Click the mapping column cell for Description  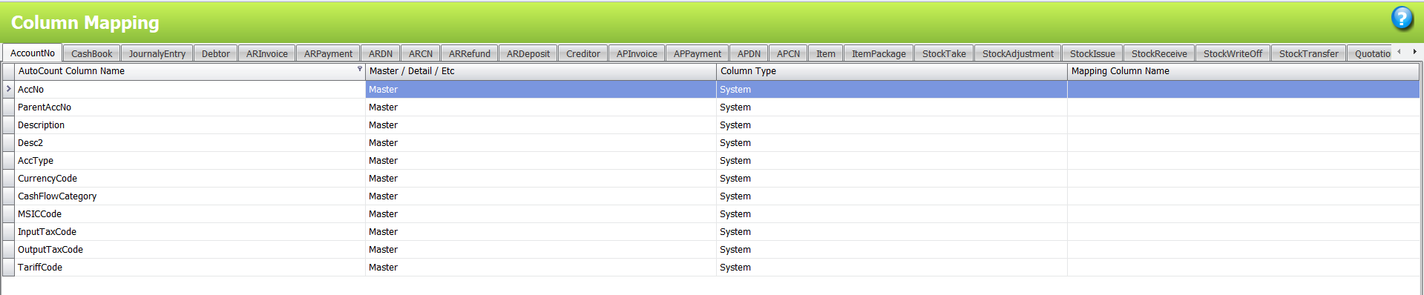[x=1244, y=125]
